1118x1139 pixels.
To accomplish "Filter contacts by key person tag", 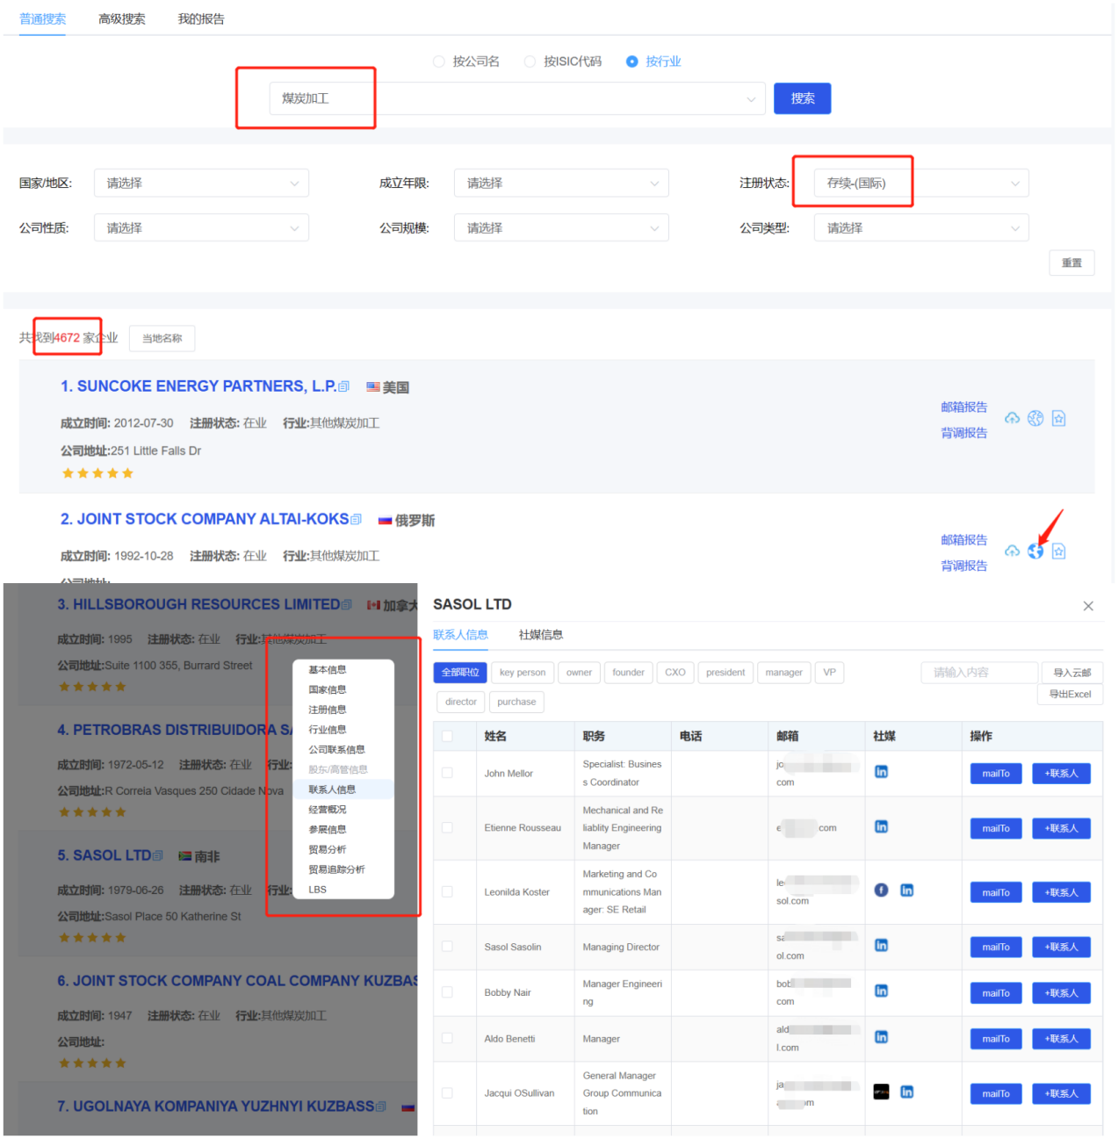I will tap(523, 673).
